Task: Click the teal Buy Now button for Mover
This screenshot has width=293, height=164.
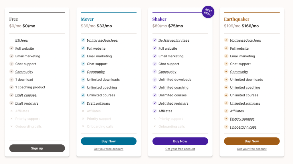Action: coord(108,141)
